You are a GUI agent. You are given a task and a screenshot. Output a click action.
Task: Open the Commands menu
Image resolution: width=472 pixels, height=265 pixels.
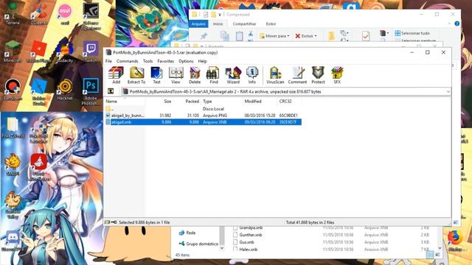tap(127, 61)
